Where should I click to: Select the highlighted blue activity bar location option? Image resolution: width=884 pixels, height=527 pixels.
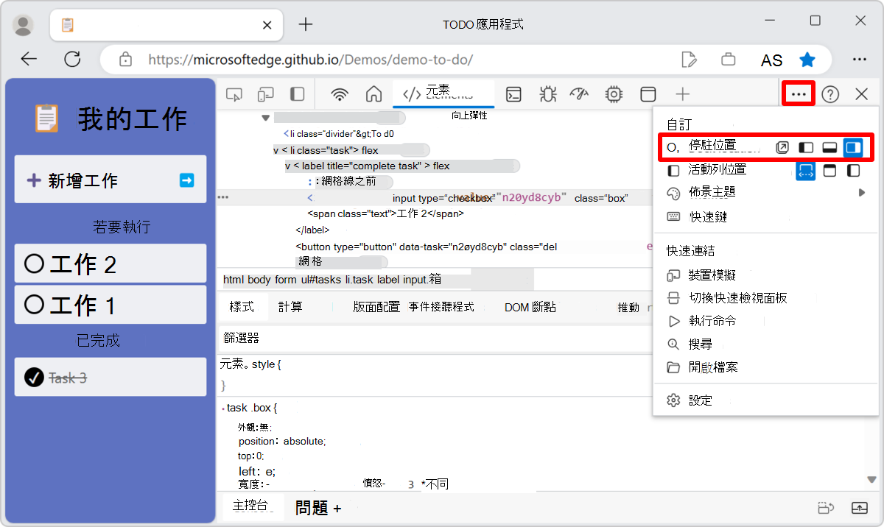806,171
